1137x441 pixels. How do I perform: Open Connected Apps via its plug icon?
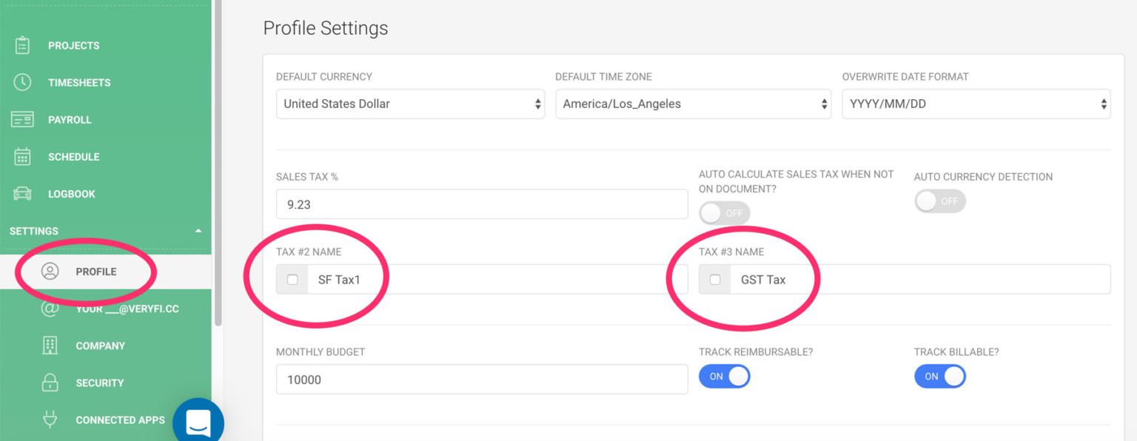50,420
